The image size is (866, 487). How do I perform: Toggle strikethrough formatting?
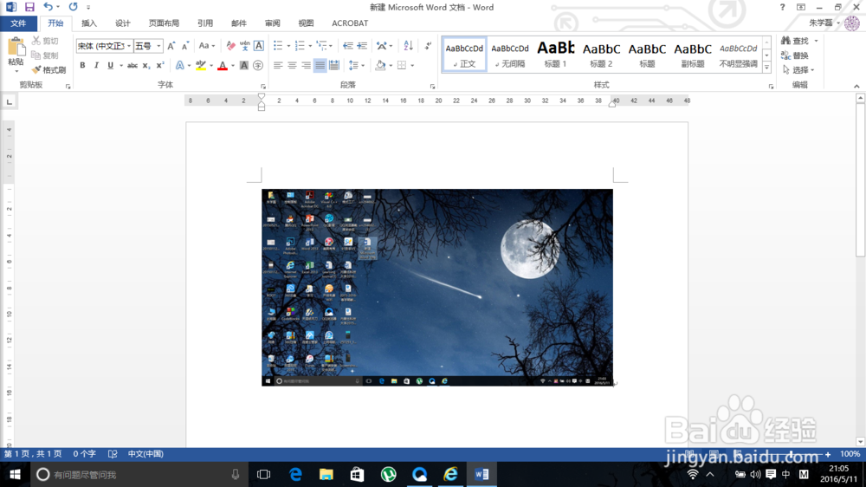click(132, 65)
